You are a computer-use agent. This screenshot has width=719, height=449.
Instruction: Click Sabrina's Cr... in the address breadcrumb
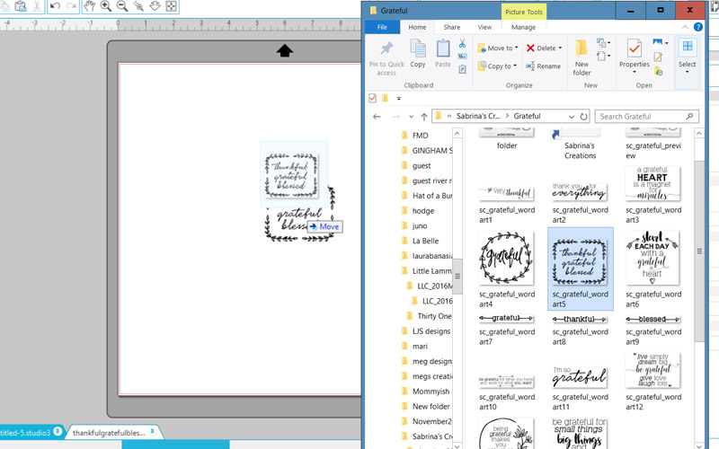(x=478, y=116)
